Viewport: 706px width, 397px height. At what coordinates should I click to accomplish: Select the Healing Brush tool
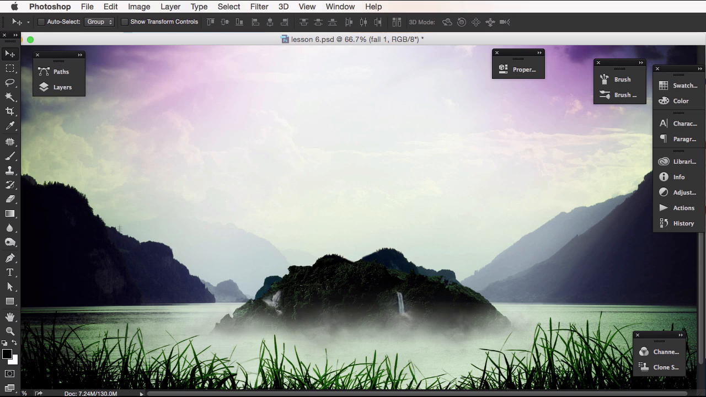[x=10, y=142]
